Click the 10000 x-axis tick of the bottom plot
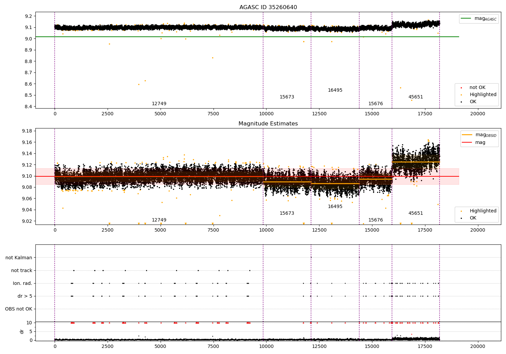Screen dimensions: 506x354 click(266, 346)
